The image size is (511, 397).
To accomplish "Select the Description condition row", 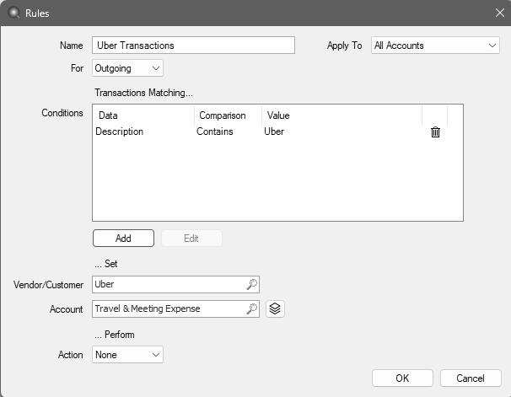I will [x=120, y=132].
